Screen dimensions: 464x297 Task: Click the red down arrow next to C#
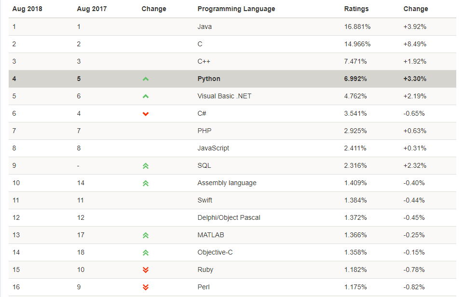coord(146,114)
